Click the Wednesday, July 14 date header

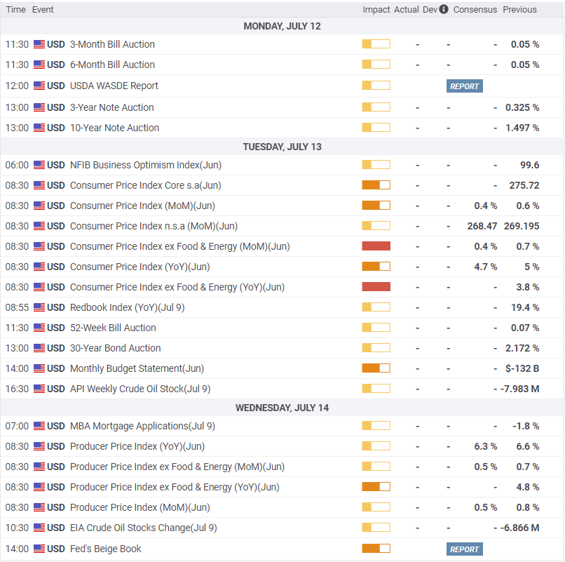click(x=282, y=408)
